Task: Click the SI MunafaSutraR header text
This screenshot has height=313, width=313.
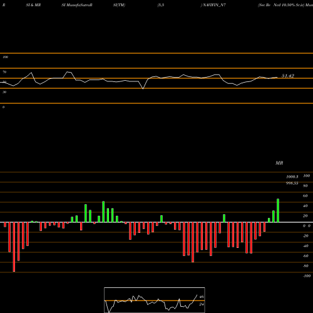Action: tap(77, 5)
